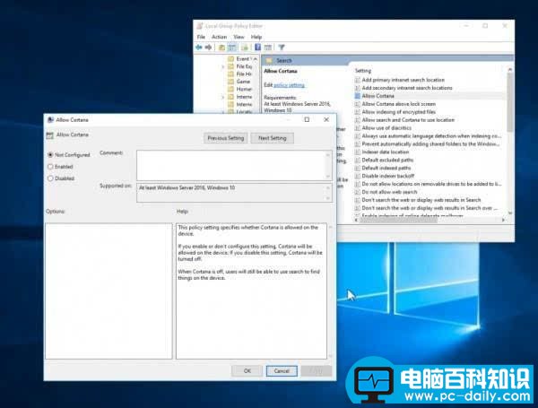Click the Setting column header
Viewport: 538px width, 408px height.
(x=363, y=71)
